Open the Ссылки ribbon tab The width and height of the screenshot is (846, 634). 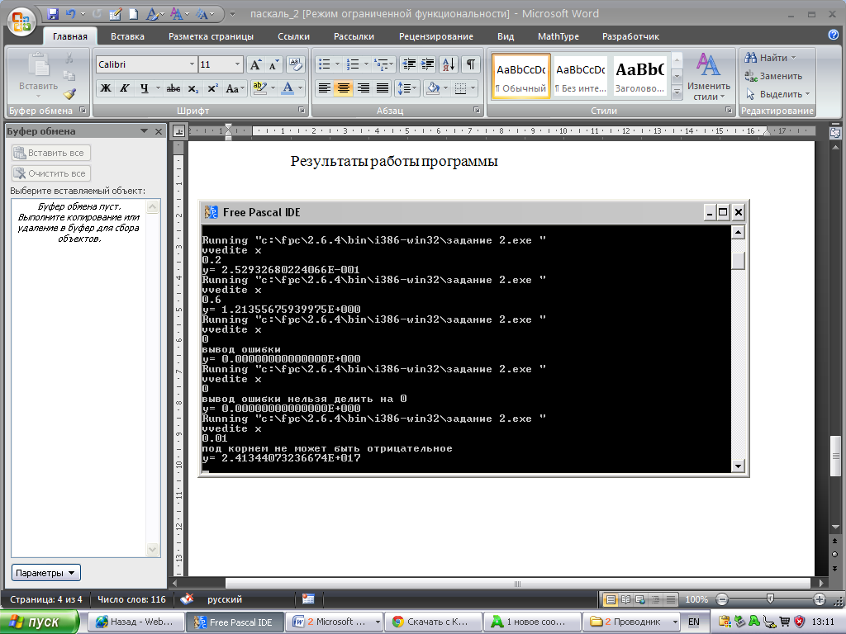tap(293, 36)
